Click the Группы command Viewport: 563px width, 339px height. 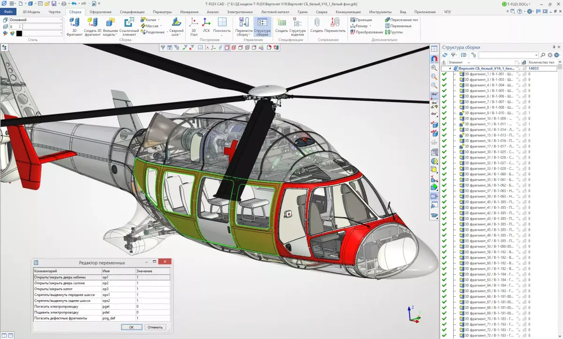pos(394,32)
